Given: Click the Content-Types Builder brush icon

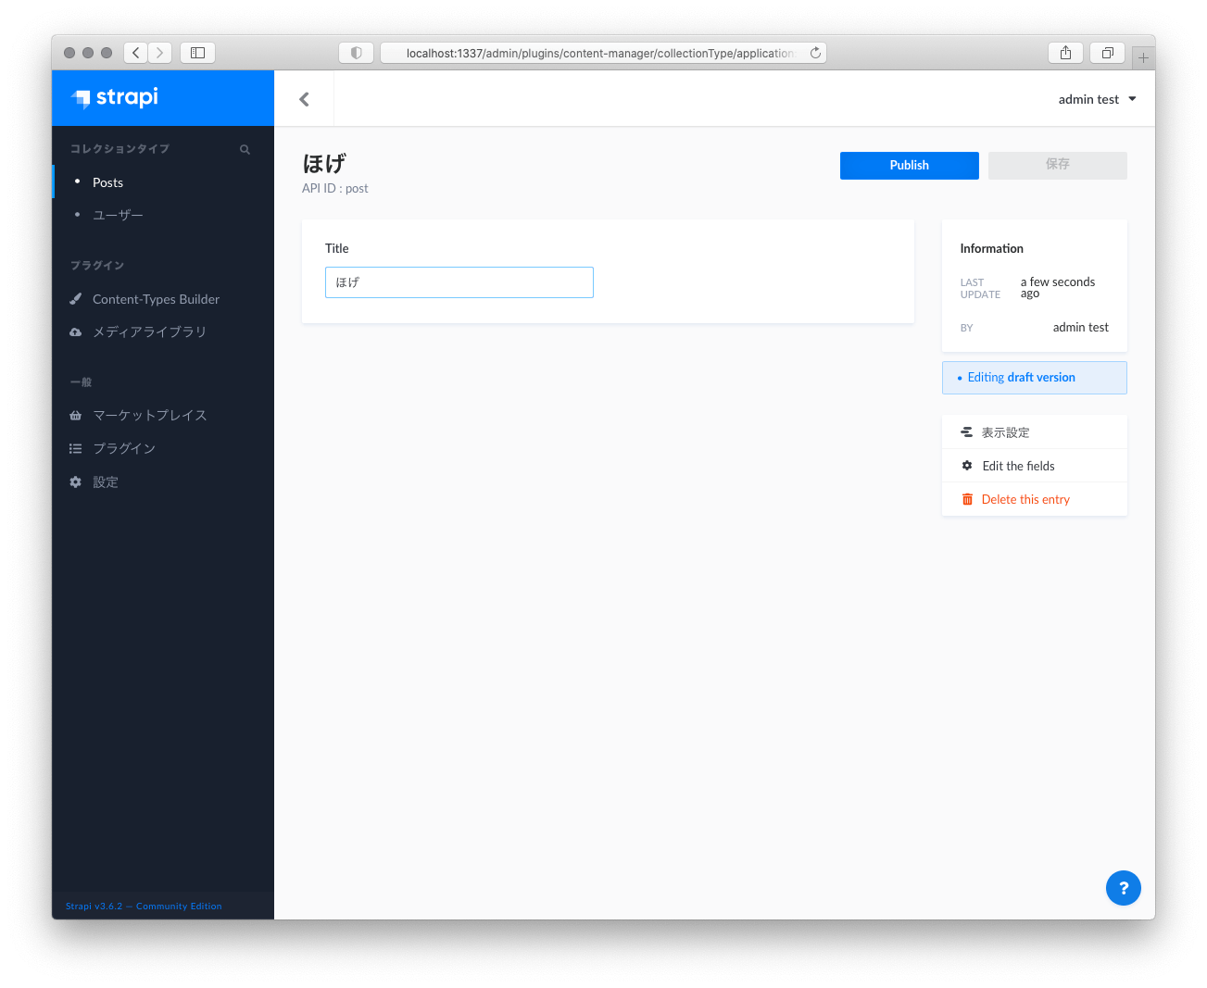Looking at the screenshot, I should coord(76,299).
